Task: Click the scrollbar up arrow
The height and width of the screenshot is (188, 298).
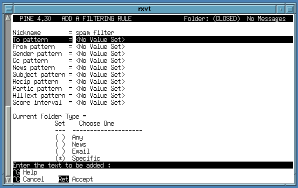Action: [8, 18]
